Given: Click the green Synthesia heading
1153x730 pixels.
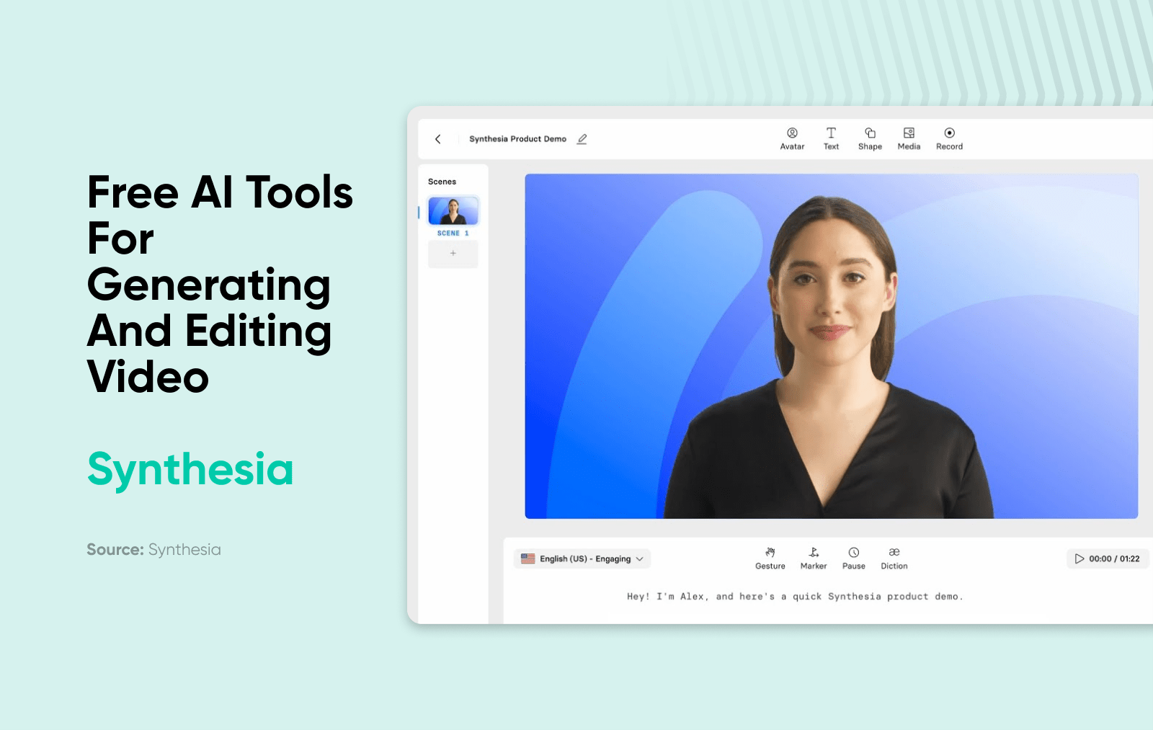Looking at the screenshot, I should click(x=190, y=471).
